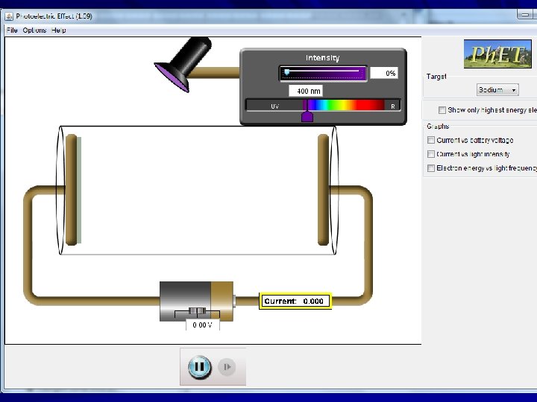Click the red region of the wavelength spectrum
537x402 pixels.
[x=370, y=105]
